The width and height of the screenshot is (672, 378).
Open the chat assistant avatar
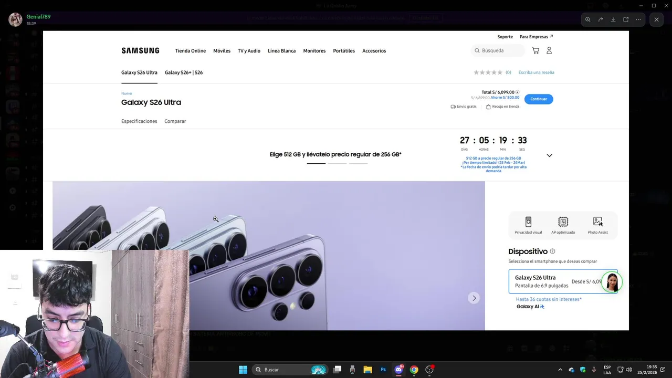click(612, 282)
